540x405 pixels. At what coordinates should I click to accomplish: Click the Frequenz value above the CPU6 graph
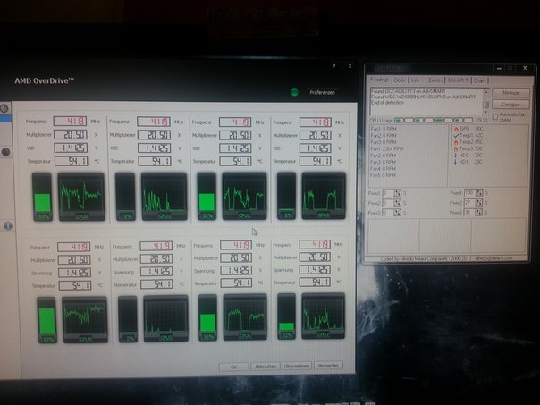click(x=237, y=245)
